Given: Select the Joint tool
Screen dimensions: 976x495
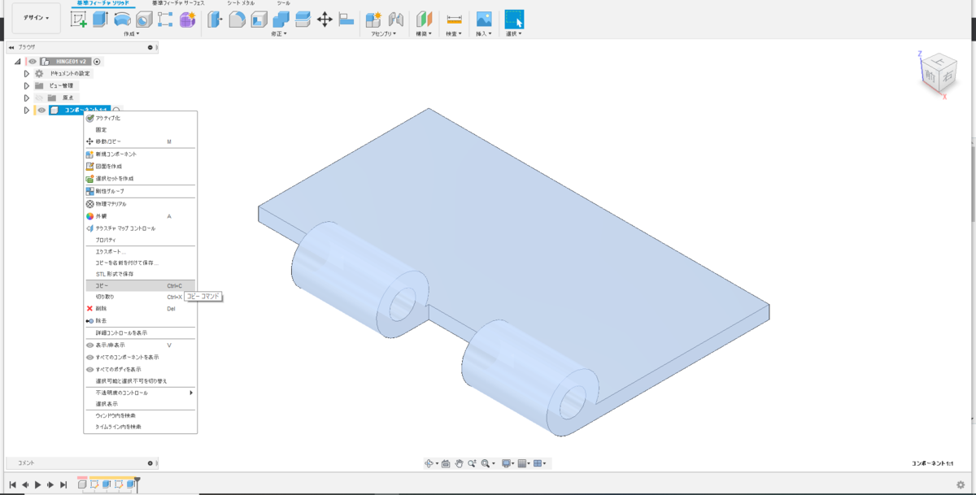Looking at the screenshot, I should 396,19.
